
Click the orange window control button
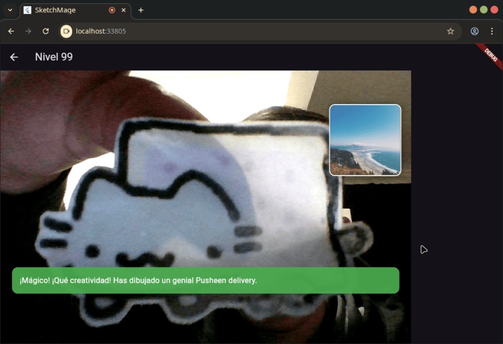click(473, 10)
